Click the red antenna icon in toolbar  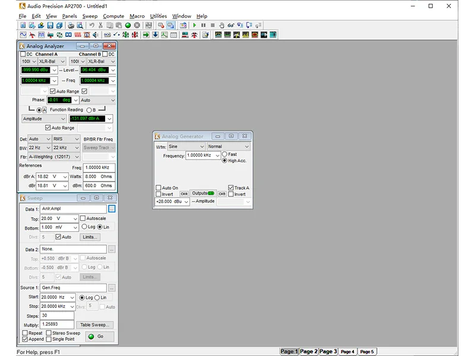(194, 35)
